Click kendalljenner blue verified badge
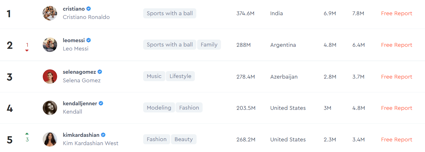Image resolution: width=425 pixels, height=152 pixels. [x=101, y=104]
